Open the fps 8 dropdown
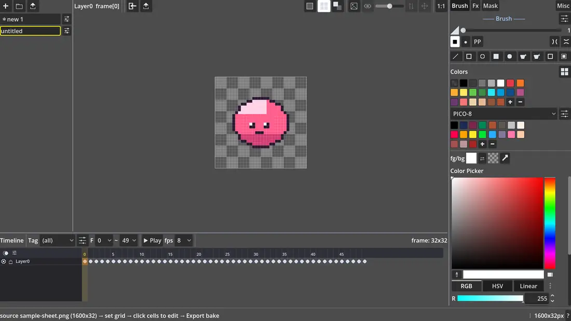 184,241
